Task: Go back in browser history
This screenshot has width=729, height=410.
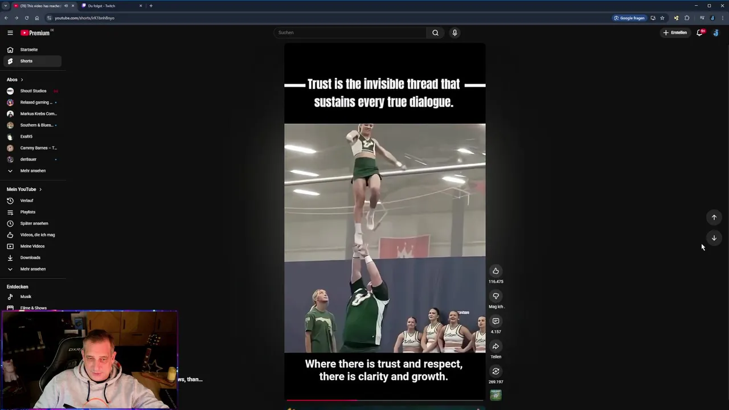Action: point(6,18)
